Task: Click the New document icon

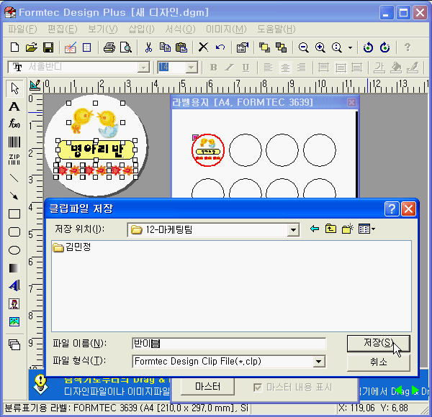Action: click(15, 47)
